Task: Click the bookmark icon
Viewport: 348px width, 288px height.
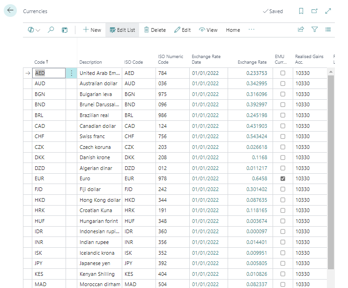Action: pos(301,11)
